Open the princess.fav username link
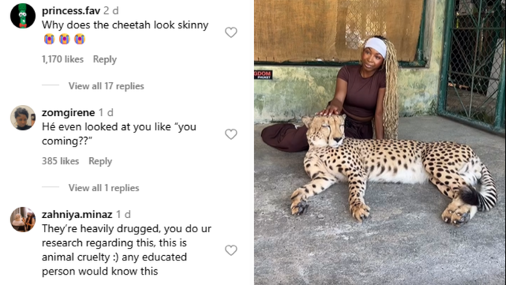Viewport: 506px width, 285px height. pos(71,11)
